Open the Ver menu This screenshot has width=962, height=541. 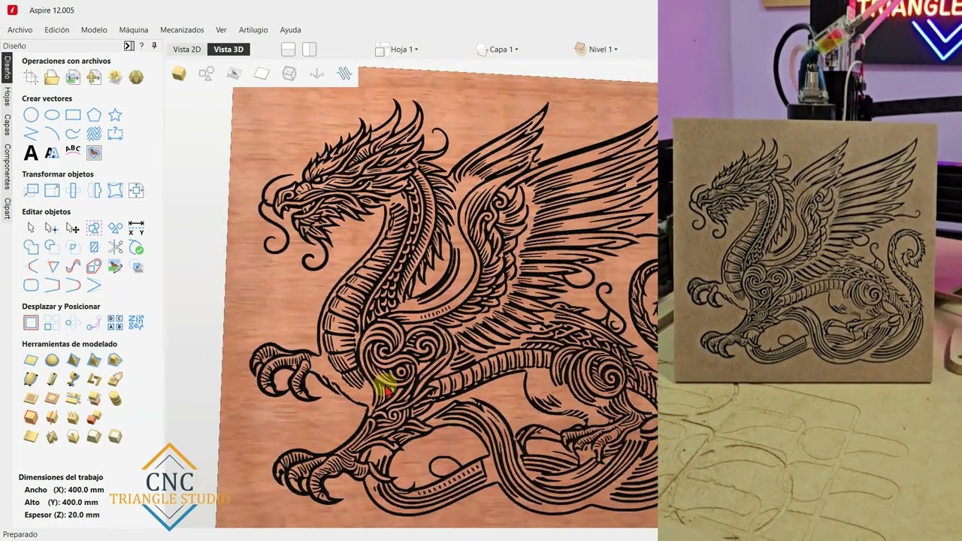221,30
